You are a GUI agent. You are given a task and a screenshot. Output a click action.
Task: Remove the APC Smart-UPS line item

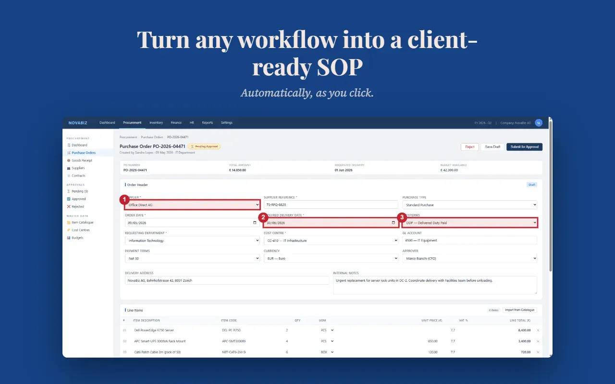point(538,341)
